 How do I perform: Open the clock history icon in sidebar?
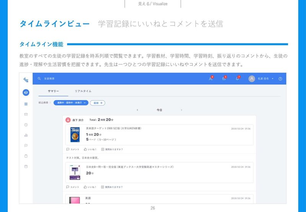(x=26, y=125)
